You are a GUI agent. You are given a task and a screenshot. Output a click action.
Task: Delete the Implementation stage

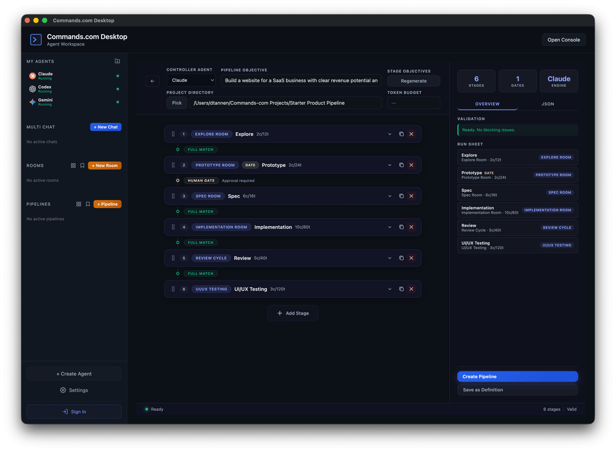(411, 227)
